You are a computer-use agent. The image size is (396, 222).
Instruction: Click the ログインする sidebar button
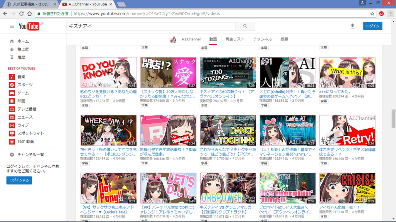tap(19, 180)
